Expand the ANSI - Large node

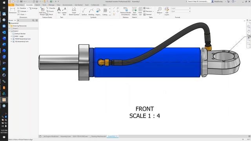tap(11, 36)
